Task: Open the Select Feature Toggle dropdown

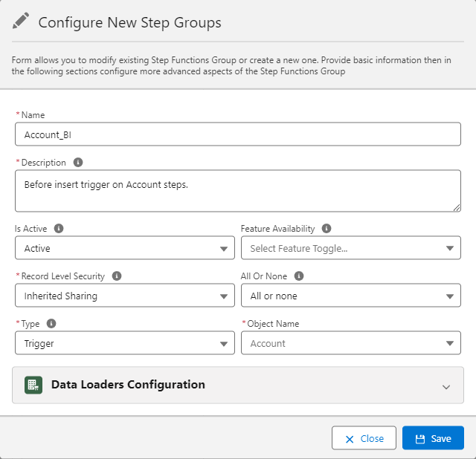Action: pyautogui.click(x=351, y=248)
